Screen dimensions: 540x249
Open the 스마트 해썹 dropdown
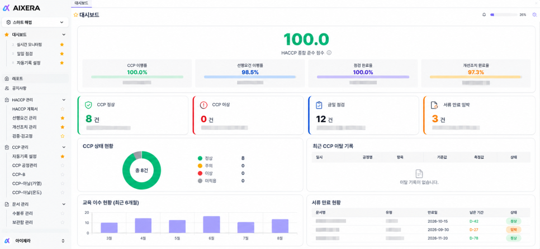point(35,22)
